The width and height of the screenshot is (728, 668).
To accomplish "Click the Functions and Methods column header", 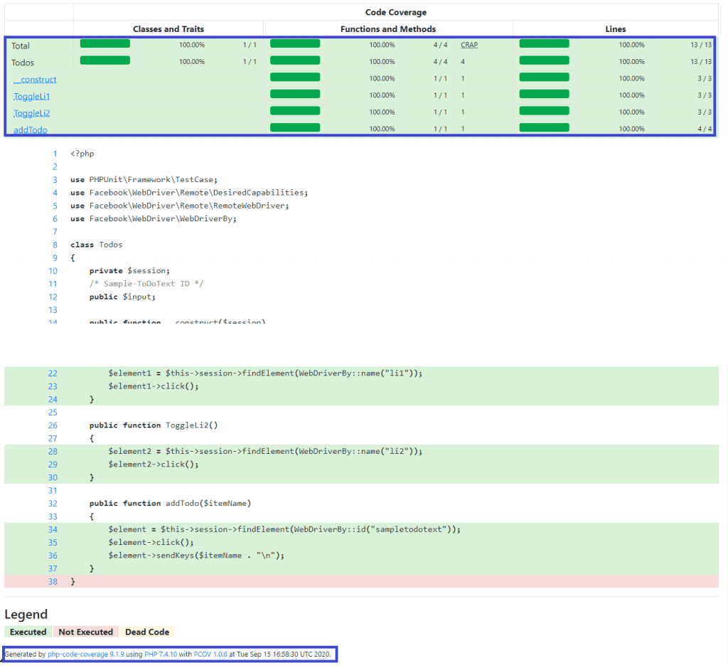I will pyautogui.click(x=388, y=29).
